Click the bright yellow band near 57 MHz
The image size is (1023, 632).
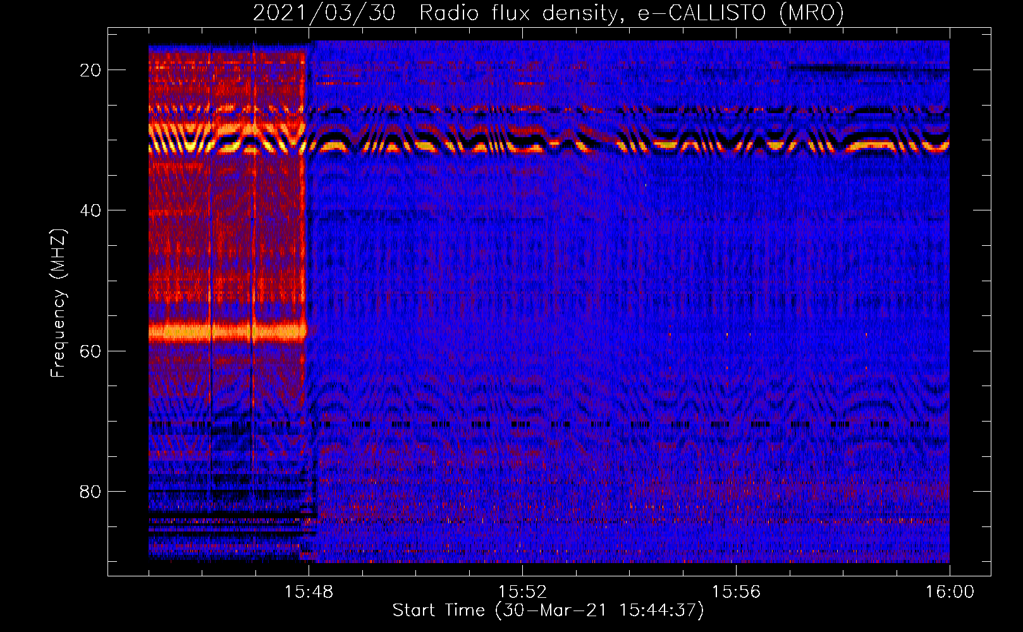coord(228,331)
